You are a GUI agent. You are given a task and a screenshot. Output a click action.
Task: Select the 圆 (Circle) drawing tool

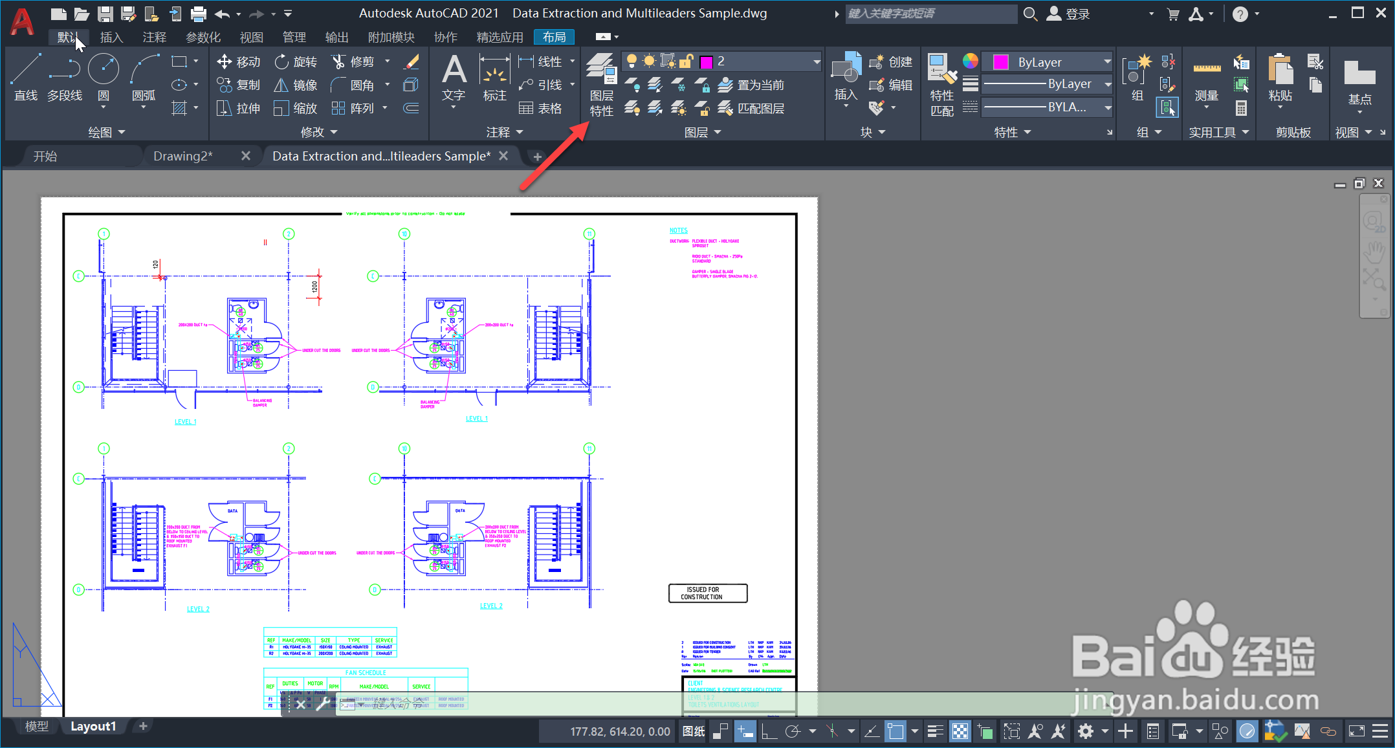tap(104, 78)
